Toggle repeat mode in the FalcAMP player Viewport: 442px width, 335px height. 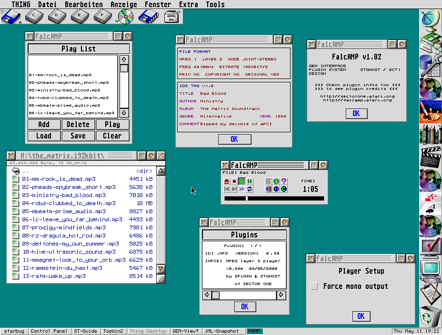coord(250,189)
